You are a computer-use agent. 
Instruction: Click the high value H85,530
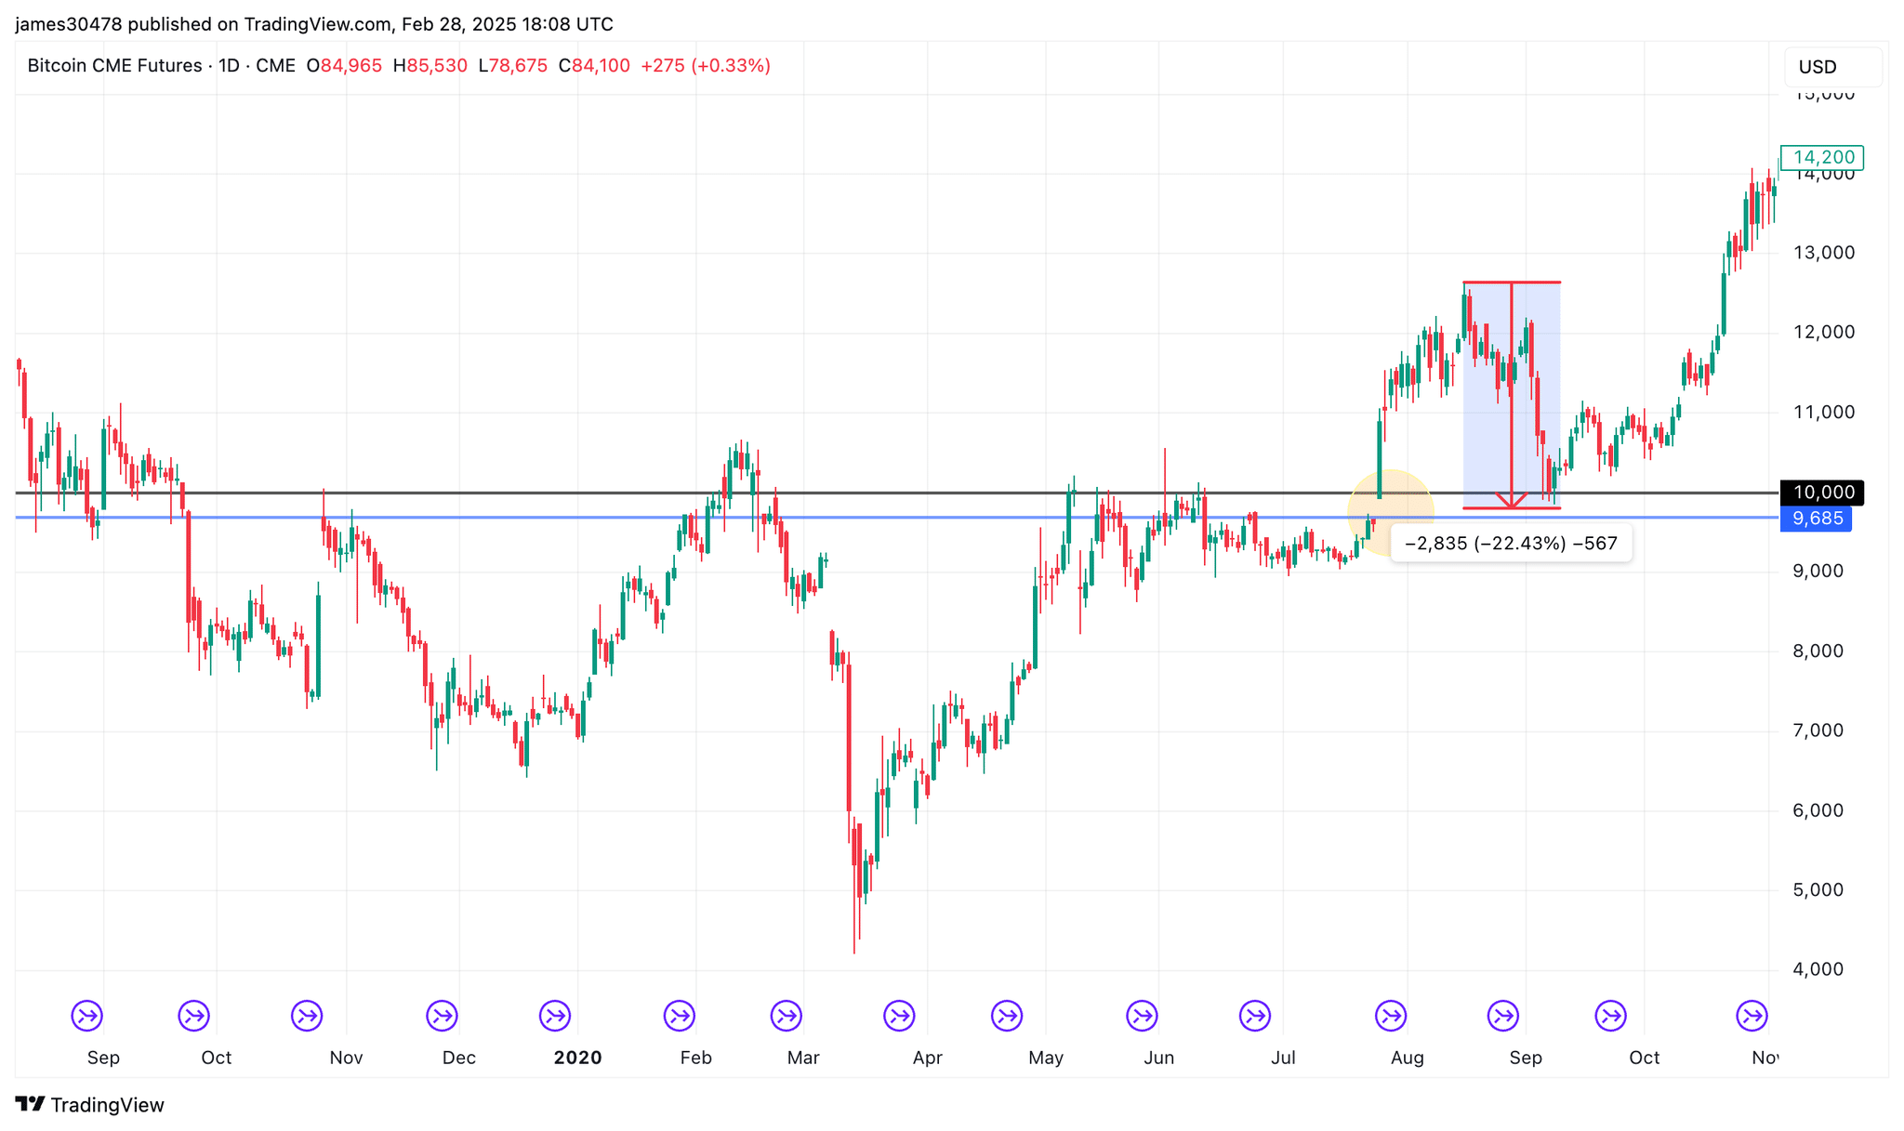coord(430,66)
